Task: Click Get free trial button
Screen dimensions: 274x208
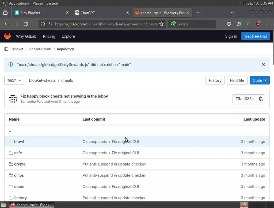Action: [256, 36]
